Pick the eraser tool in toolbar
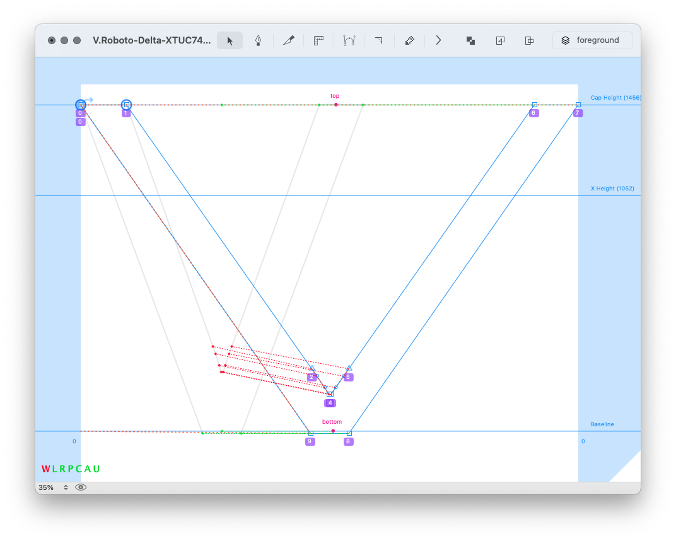Viewport: 676px width, 541px height. coord(409,40)
